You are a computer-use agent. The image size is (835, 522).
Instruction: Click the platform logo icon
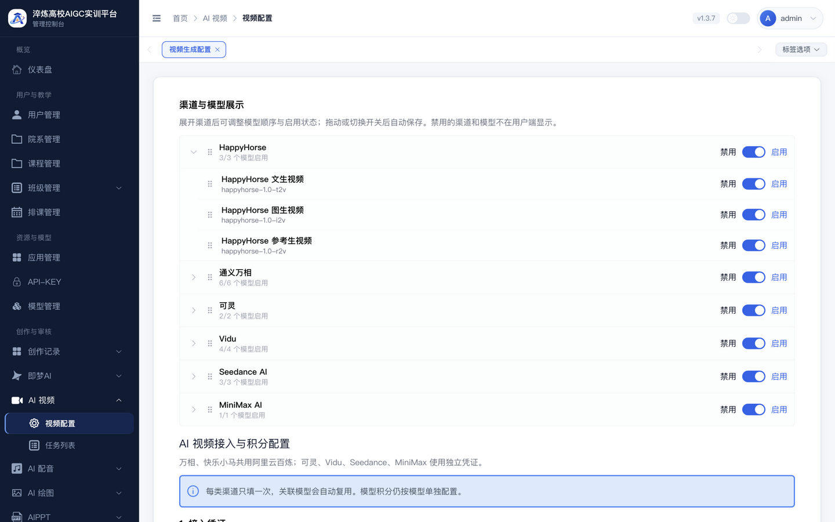point(17,18)
